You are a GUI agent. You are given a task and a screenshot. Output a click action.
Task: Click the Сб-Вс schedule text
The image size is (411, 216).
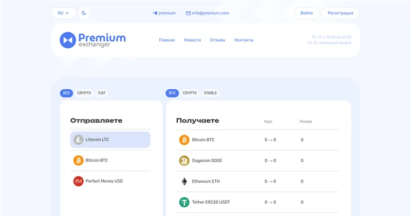pyautogui.click(x=329, y=43)
